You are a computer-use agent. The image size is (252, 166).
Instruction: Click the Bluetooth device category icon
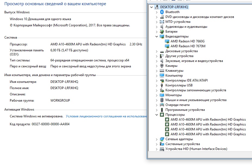(x=162, y=12)
